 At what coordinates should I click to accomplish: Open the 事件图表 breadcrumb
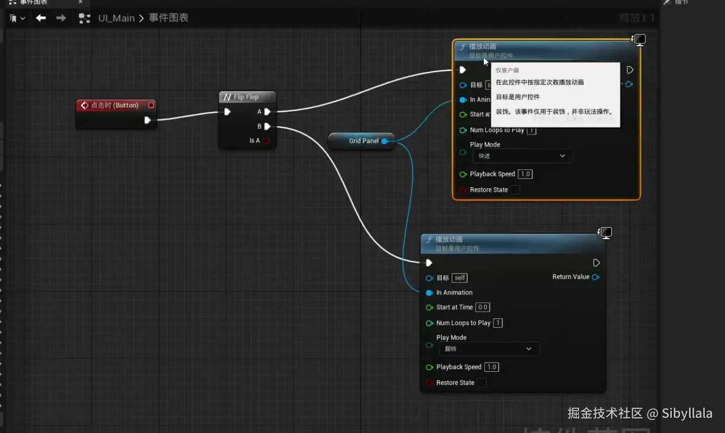tap(169, 18)
